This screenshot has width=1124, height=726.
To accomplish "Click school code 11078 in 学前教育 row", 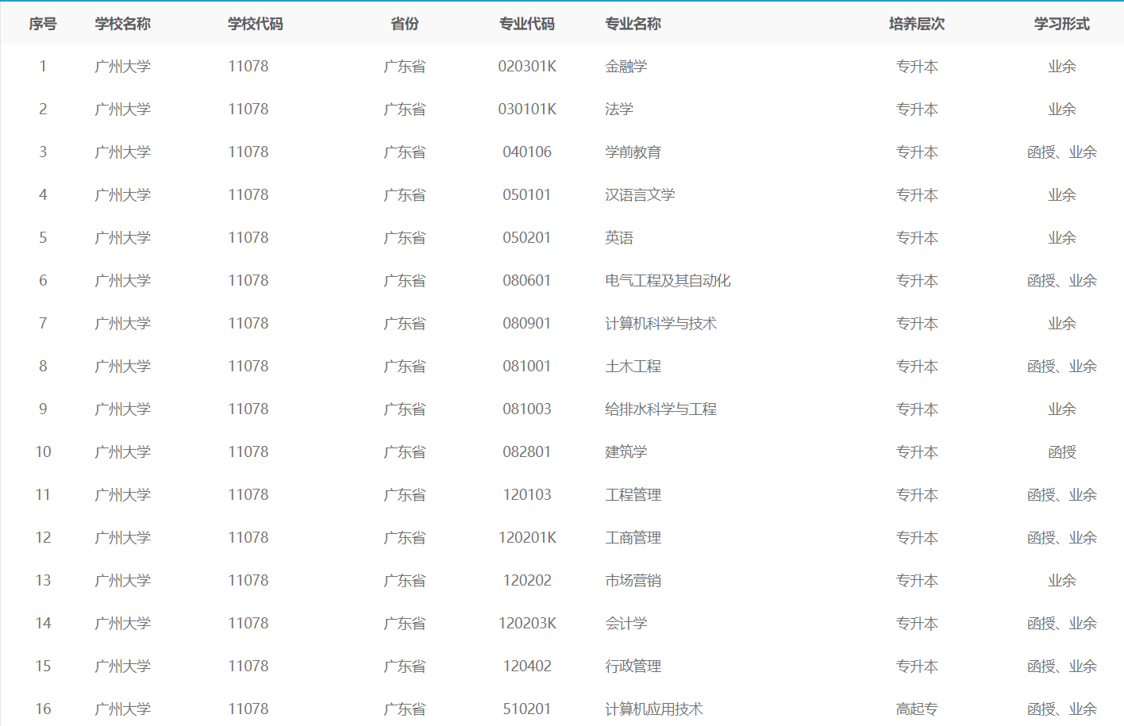I will (248, 152).
